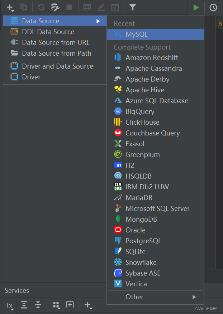This screenshot has height=314, width=223.
Task: Select PostgreSQL data source
Action: 155,241
